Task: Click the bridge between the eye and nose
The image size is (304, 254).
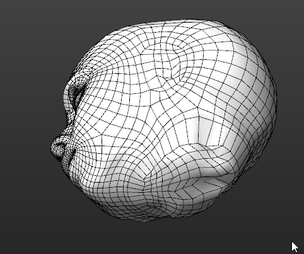Action: [71, 118]
